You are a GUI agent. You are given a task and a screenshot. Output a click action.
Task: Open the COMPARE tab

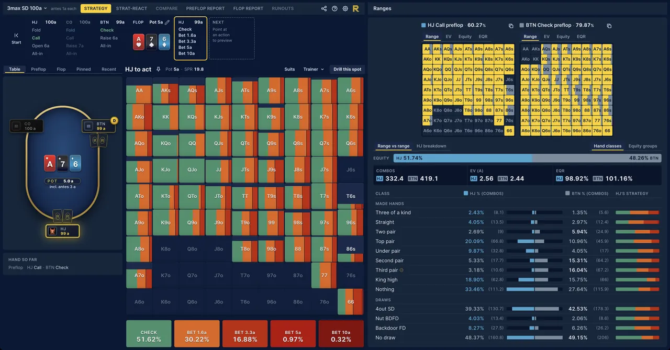click(x=166, y=8)
